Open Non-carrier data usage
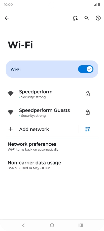 52,165
